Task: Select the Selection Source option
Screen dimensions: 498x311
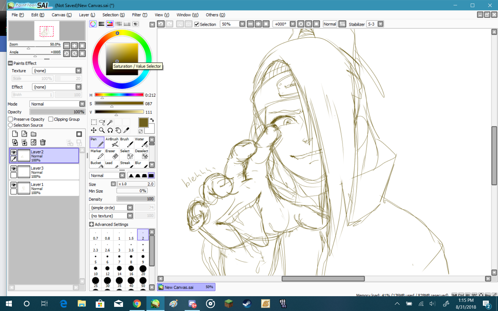Action: click(10, 125)
